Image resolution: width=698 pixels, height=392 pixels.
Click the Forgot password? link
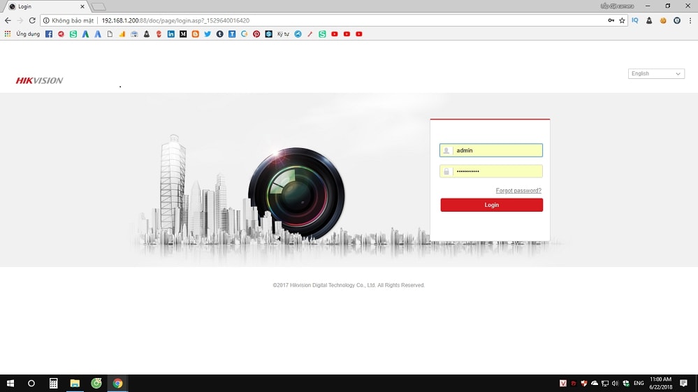(x=518, y=191)
